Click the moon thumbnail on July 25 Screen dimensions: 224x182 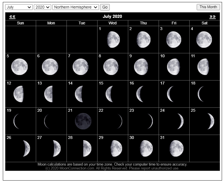(x=211, y=121)
